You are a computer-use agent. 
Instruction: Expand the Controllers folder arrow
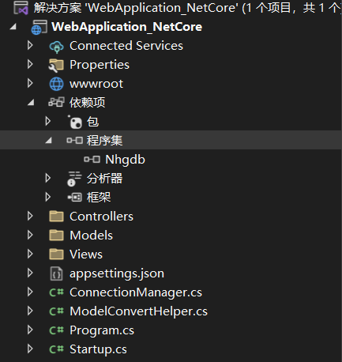coord(30,216)
